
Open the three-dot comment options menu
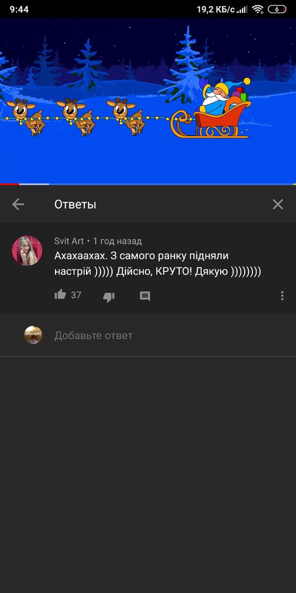pos(282,296)
